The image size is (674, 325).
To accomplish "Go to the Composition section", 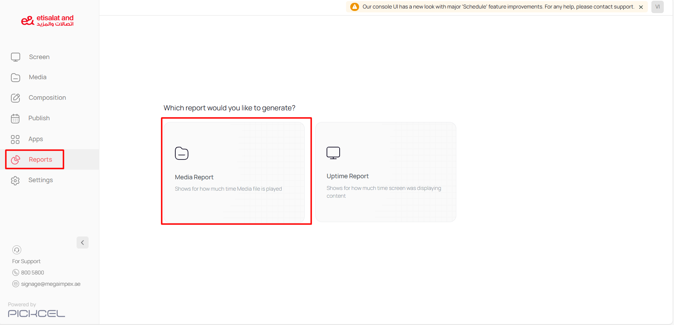I will pos(47,98).
